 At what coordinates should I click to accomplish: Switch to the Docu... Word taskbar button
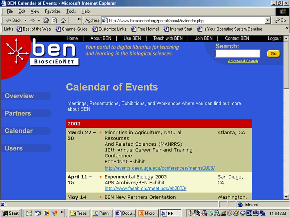(125, 213)
